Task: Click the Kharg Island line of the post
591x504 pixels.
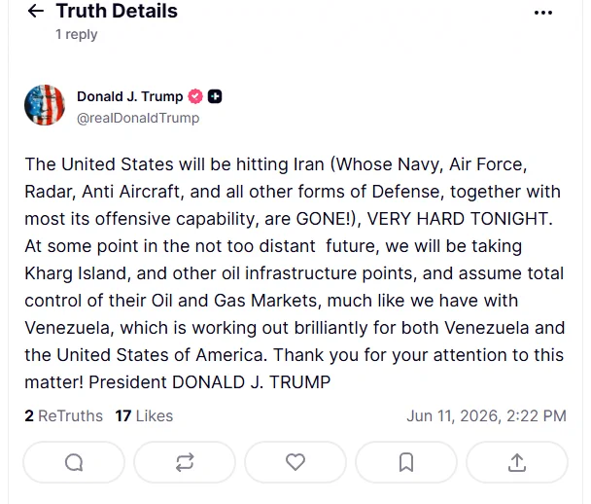Action: pos(295,273)
